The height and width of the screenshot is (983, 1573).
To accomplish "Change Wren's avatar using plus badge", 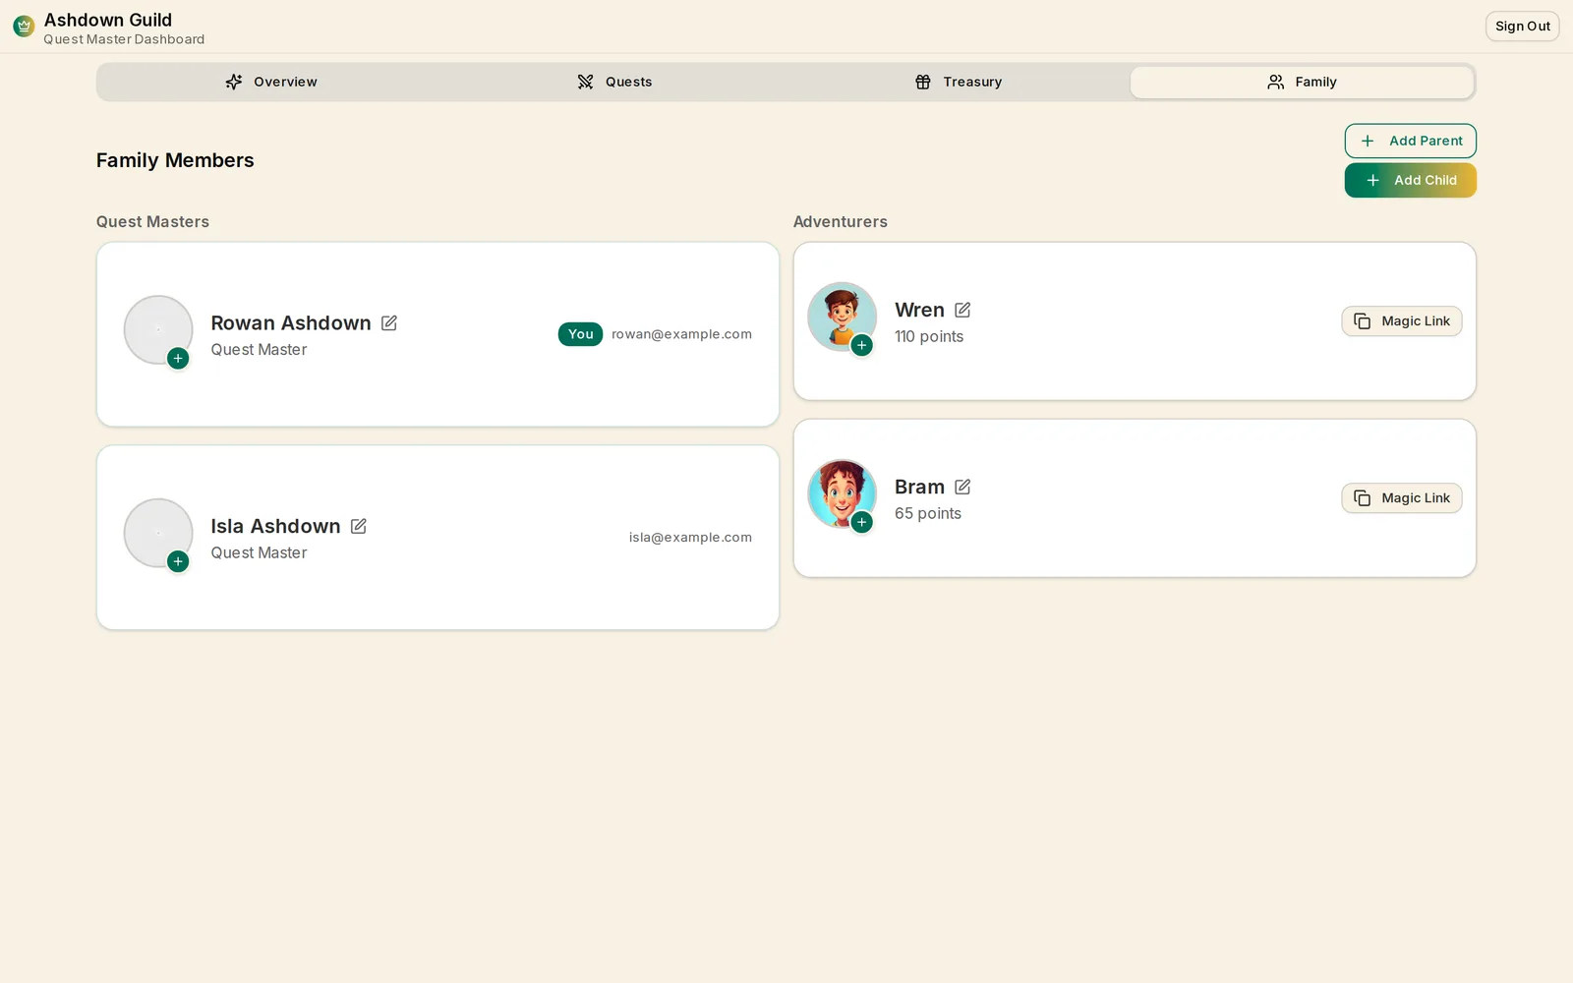I will point(862,345).
